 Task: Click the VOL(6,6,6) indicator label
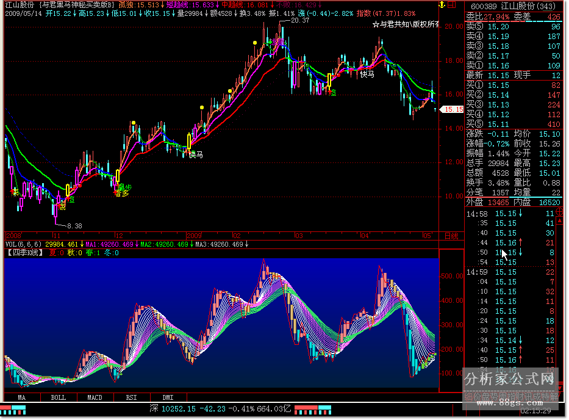[x=24, y=244]
